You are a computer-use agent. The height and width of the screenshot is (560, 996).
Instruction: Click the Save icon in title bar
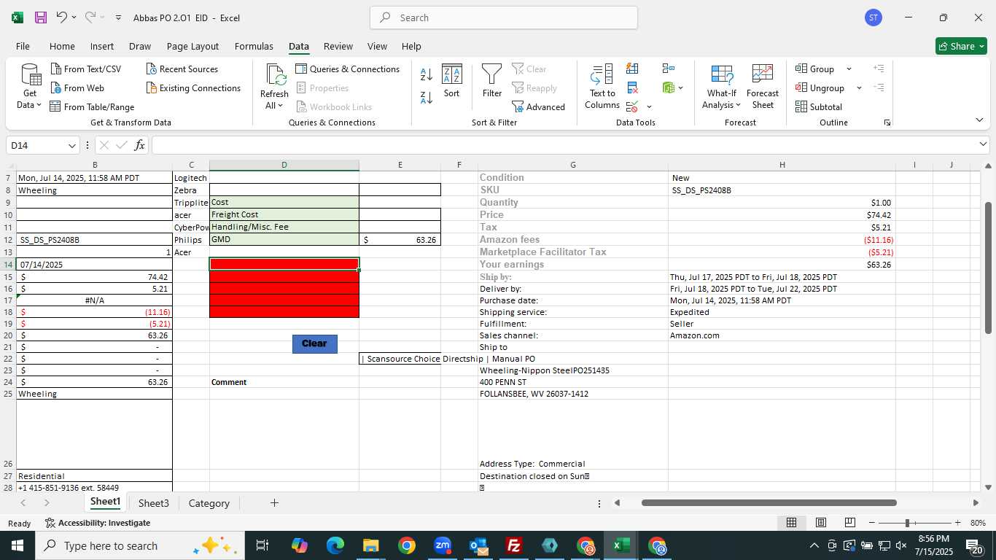[40, 17]
